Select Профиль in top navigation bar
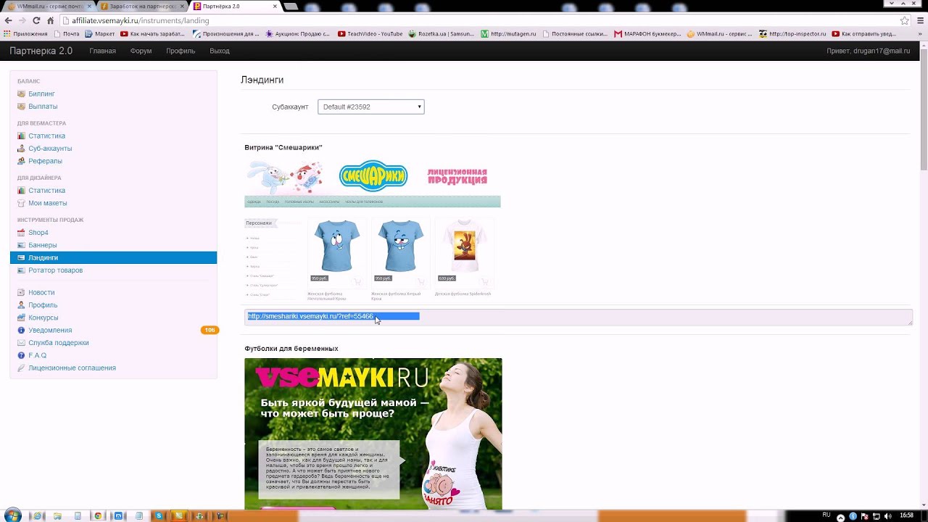928x522 pixels. click(x=180, y=51)
